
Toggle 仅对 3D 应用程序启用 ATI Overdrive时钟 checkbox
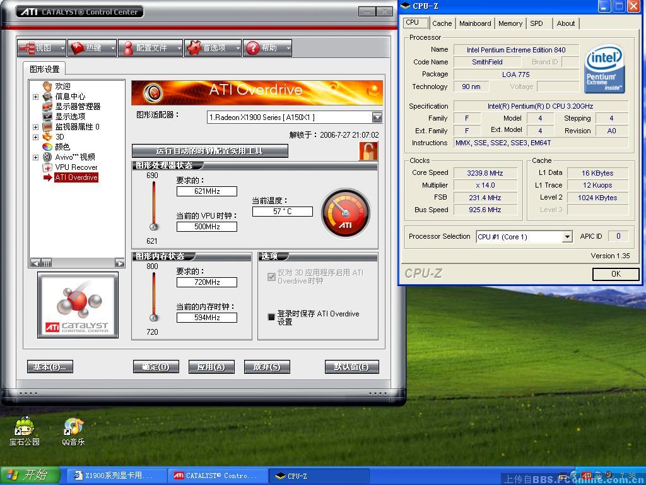tap(271, 277)
